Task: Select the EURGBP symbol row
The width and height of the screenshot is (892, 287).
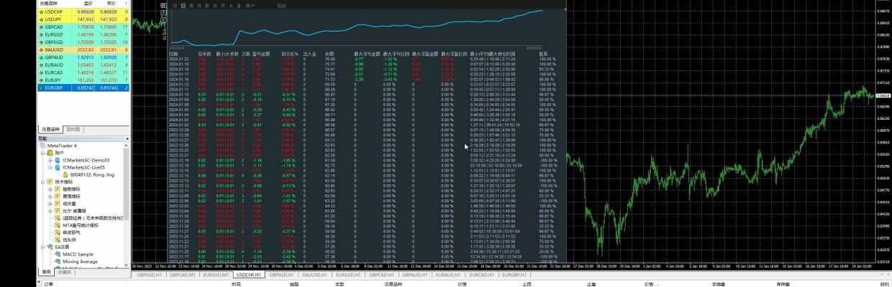Action: [x=83, y=87]
